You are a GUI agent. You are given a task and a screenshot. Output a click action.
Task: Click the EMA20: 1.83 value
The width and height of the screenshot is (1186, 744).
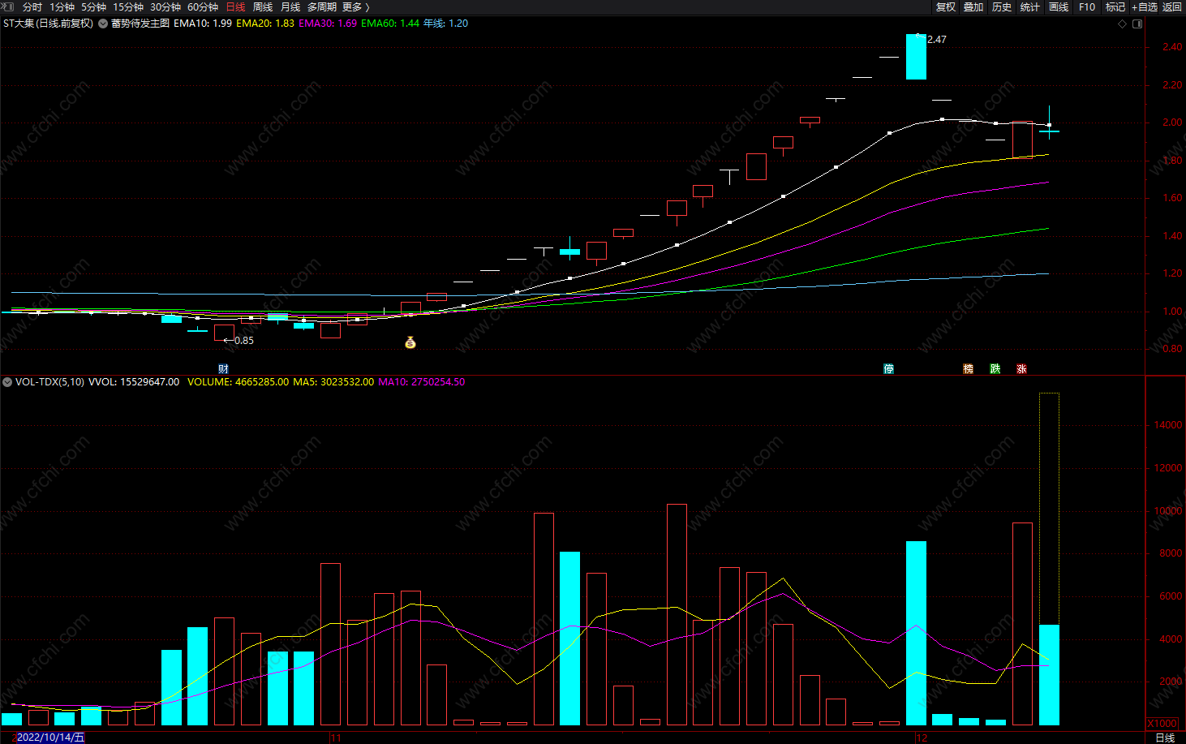pyautogui.click(x=265, y=24)
